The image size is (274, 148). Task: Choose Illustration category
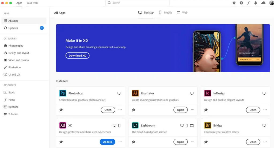[12, 67]
